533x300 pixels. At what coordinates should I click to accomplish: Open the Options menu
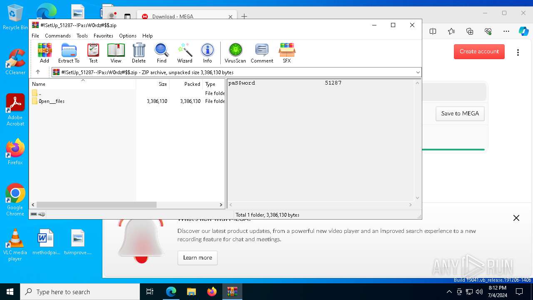[x=128, y=36]
